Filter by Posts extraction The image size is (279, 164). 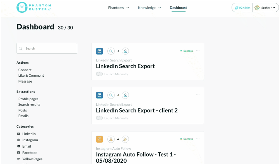[x=23, y=110]
